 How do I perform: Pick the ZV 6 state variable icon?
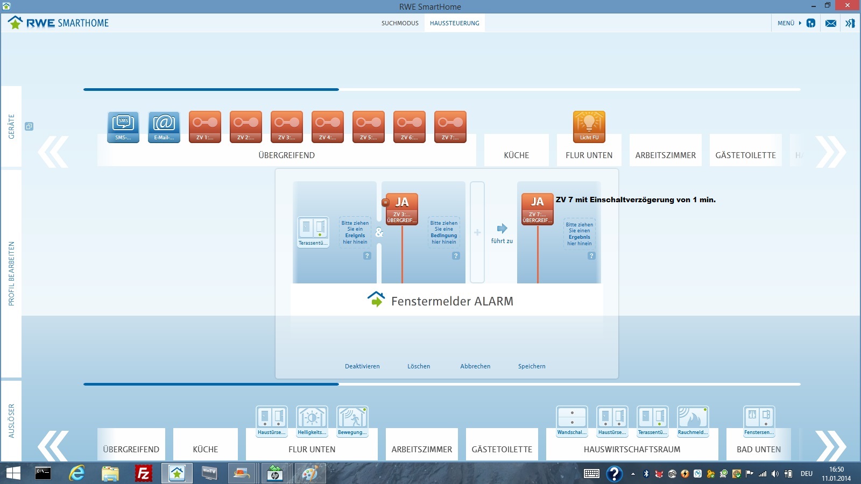(x=410, y=127)
